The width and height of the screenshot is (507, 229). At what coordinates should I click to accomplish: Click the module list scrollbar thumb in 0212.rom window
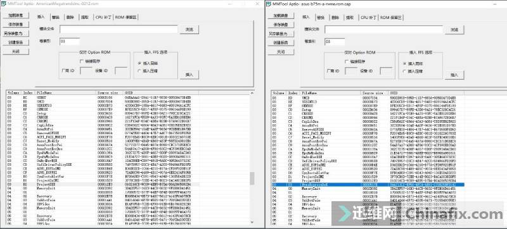tap(252, 178)
